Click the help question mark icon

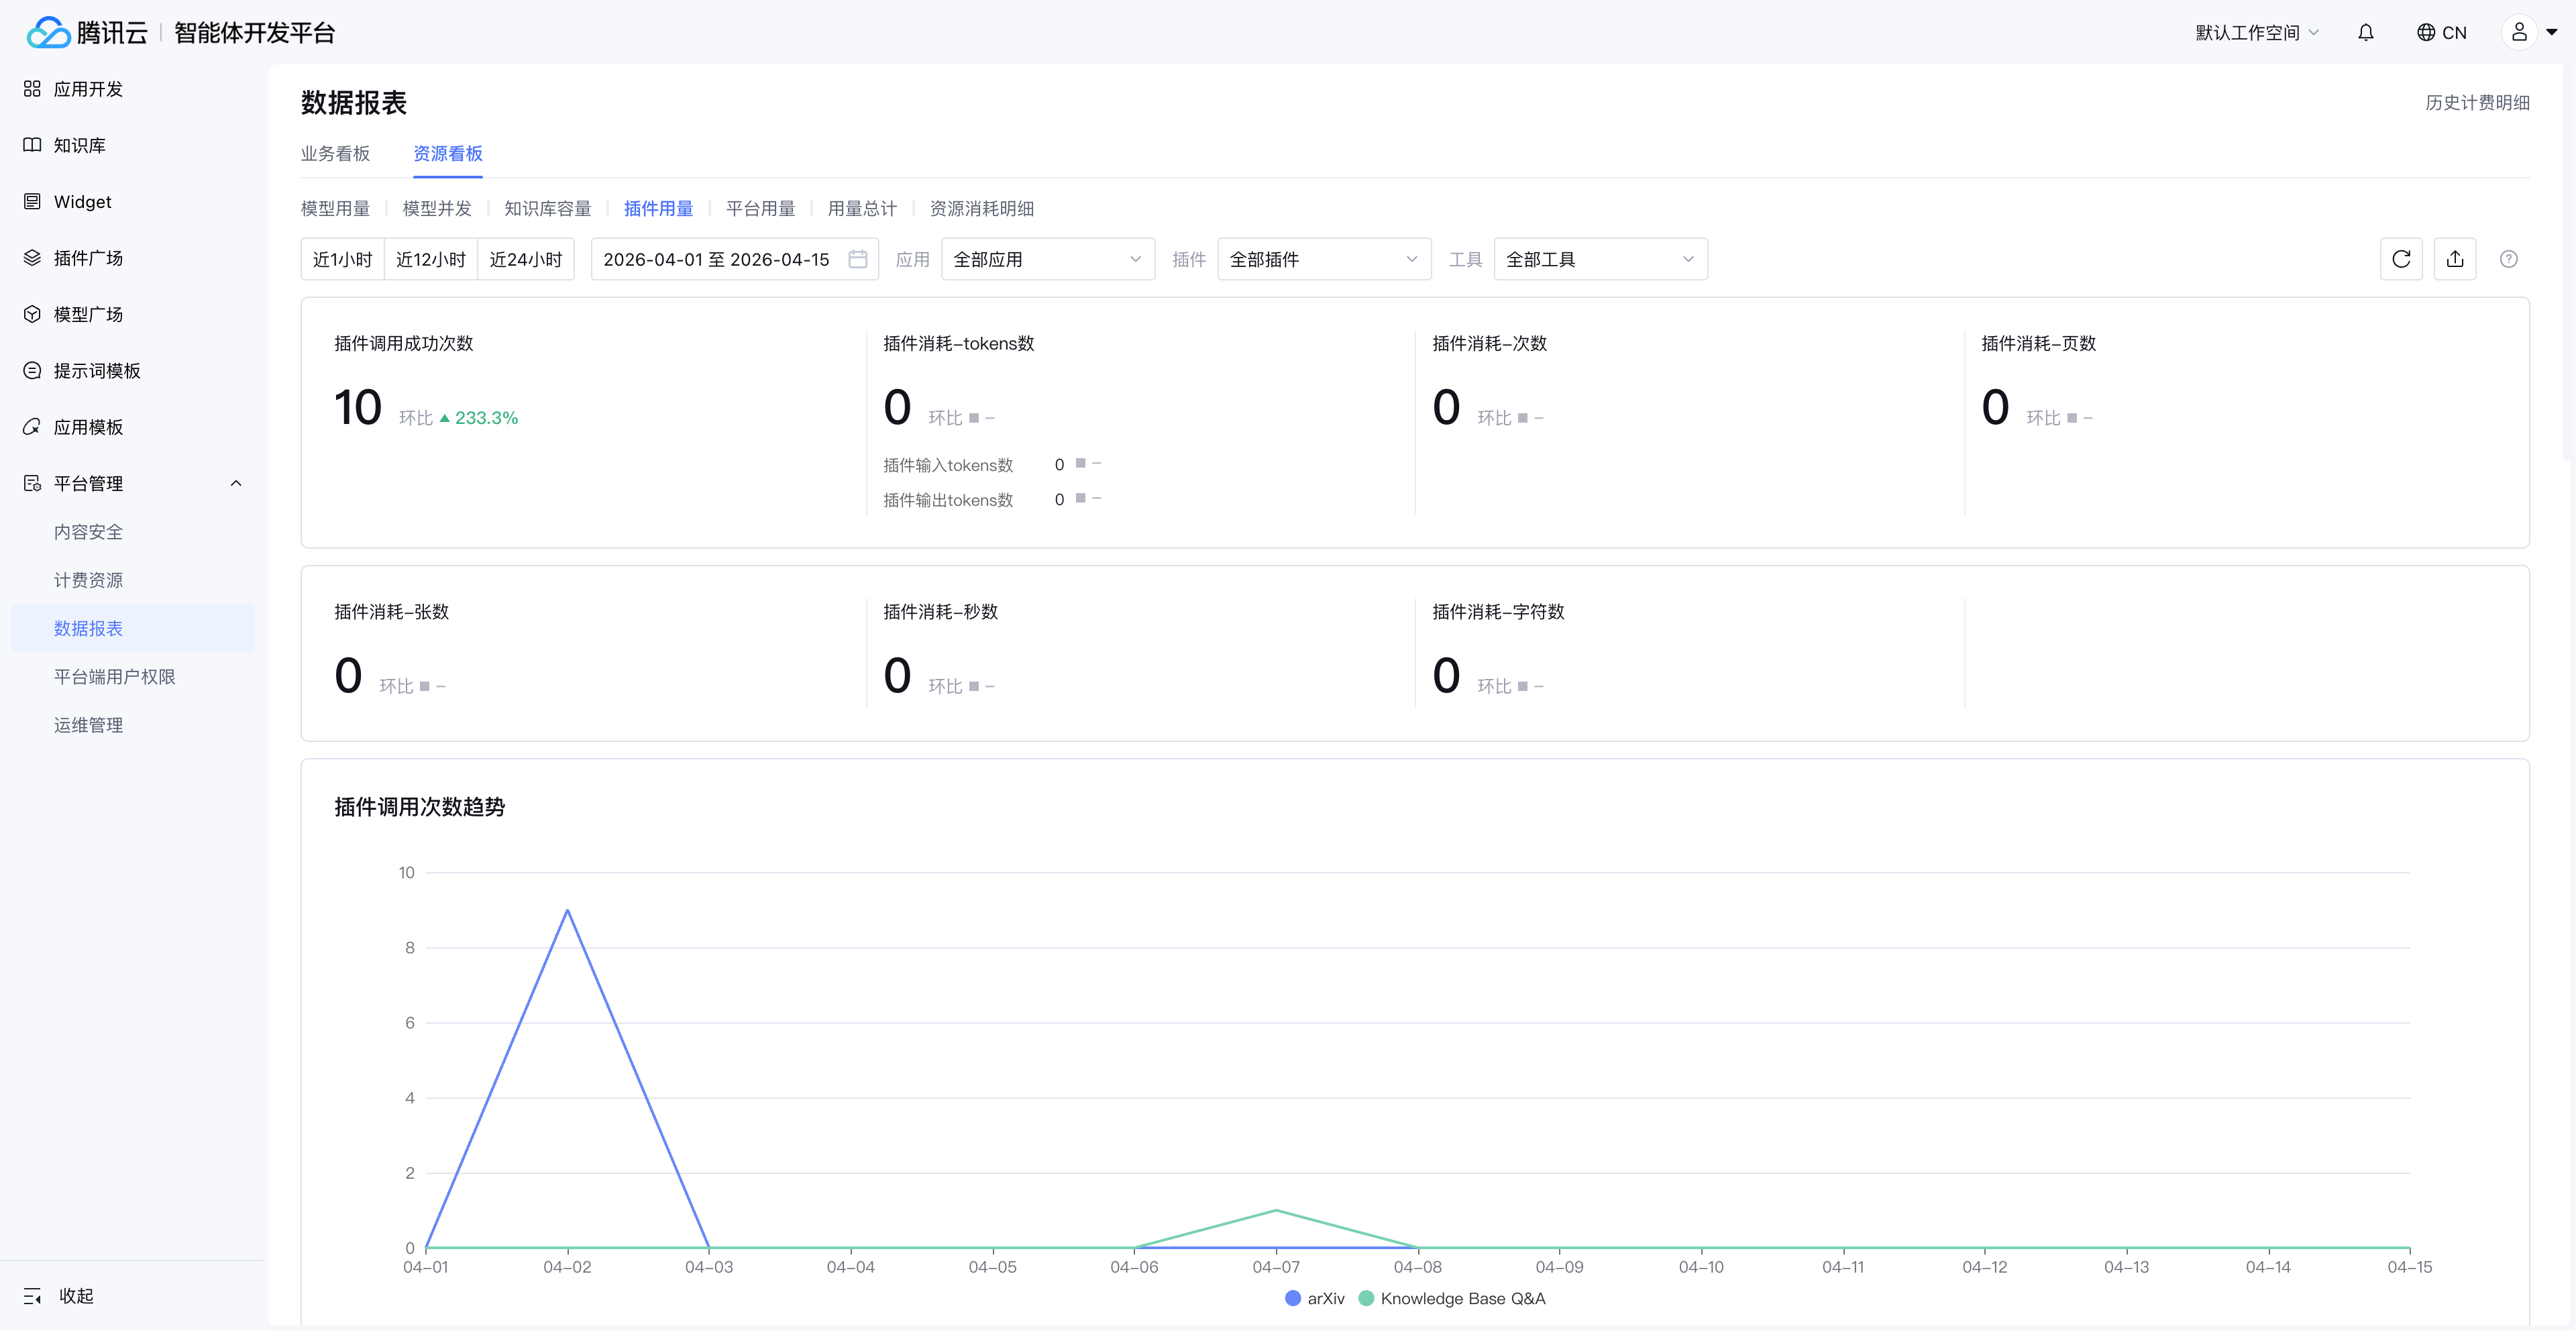pyautogui.click(x=2508, y=259)
